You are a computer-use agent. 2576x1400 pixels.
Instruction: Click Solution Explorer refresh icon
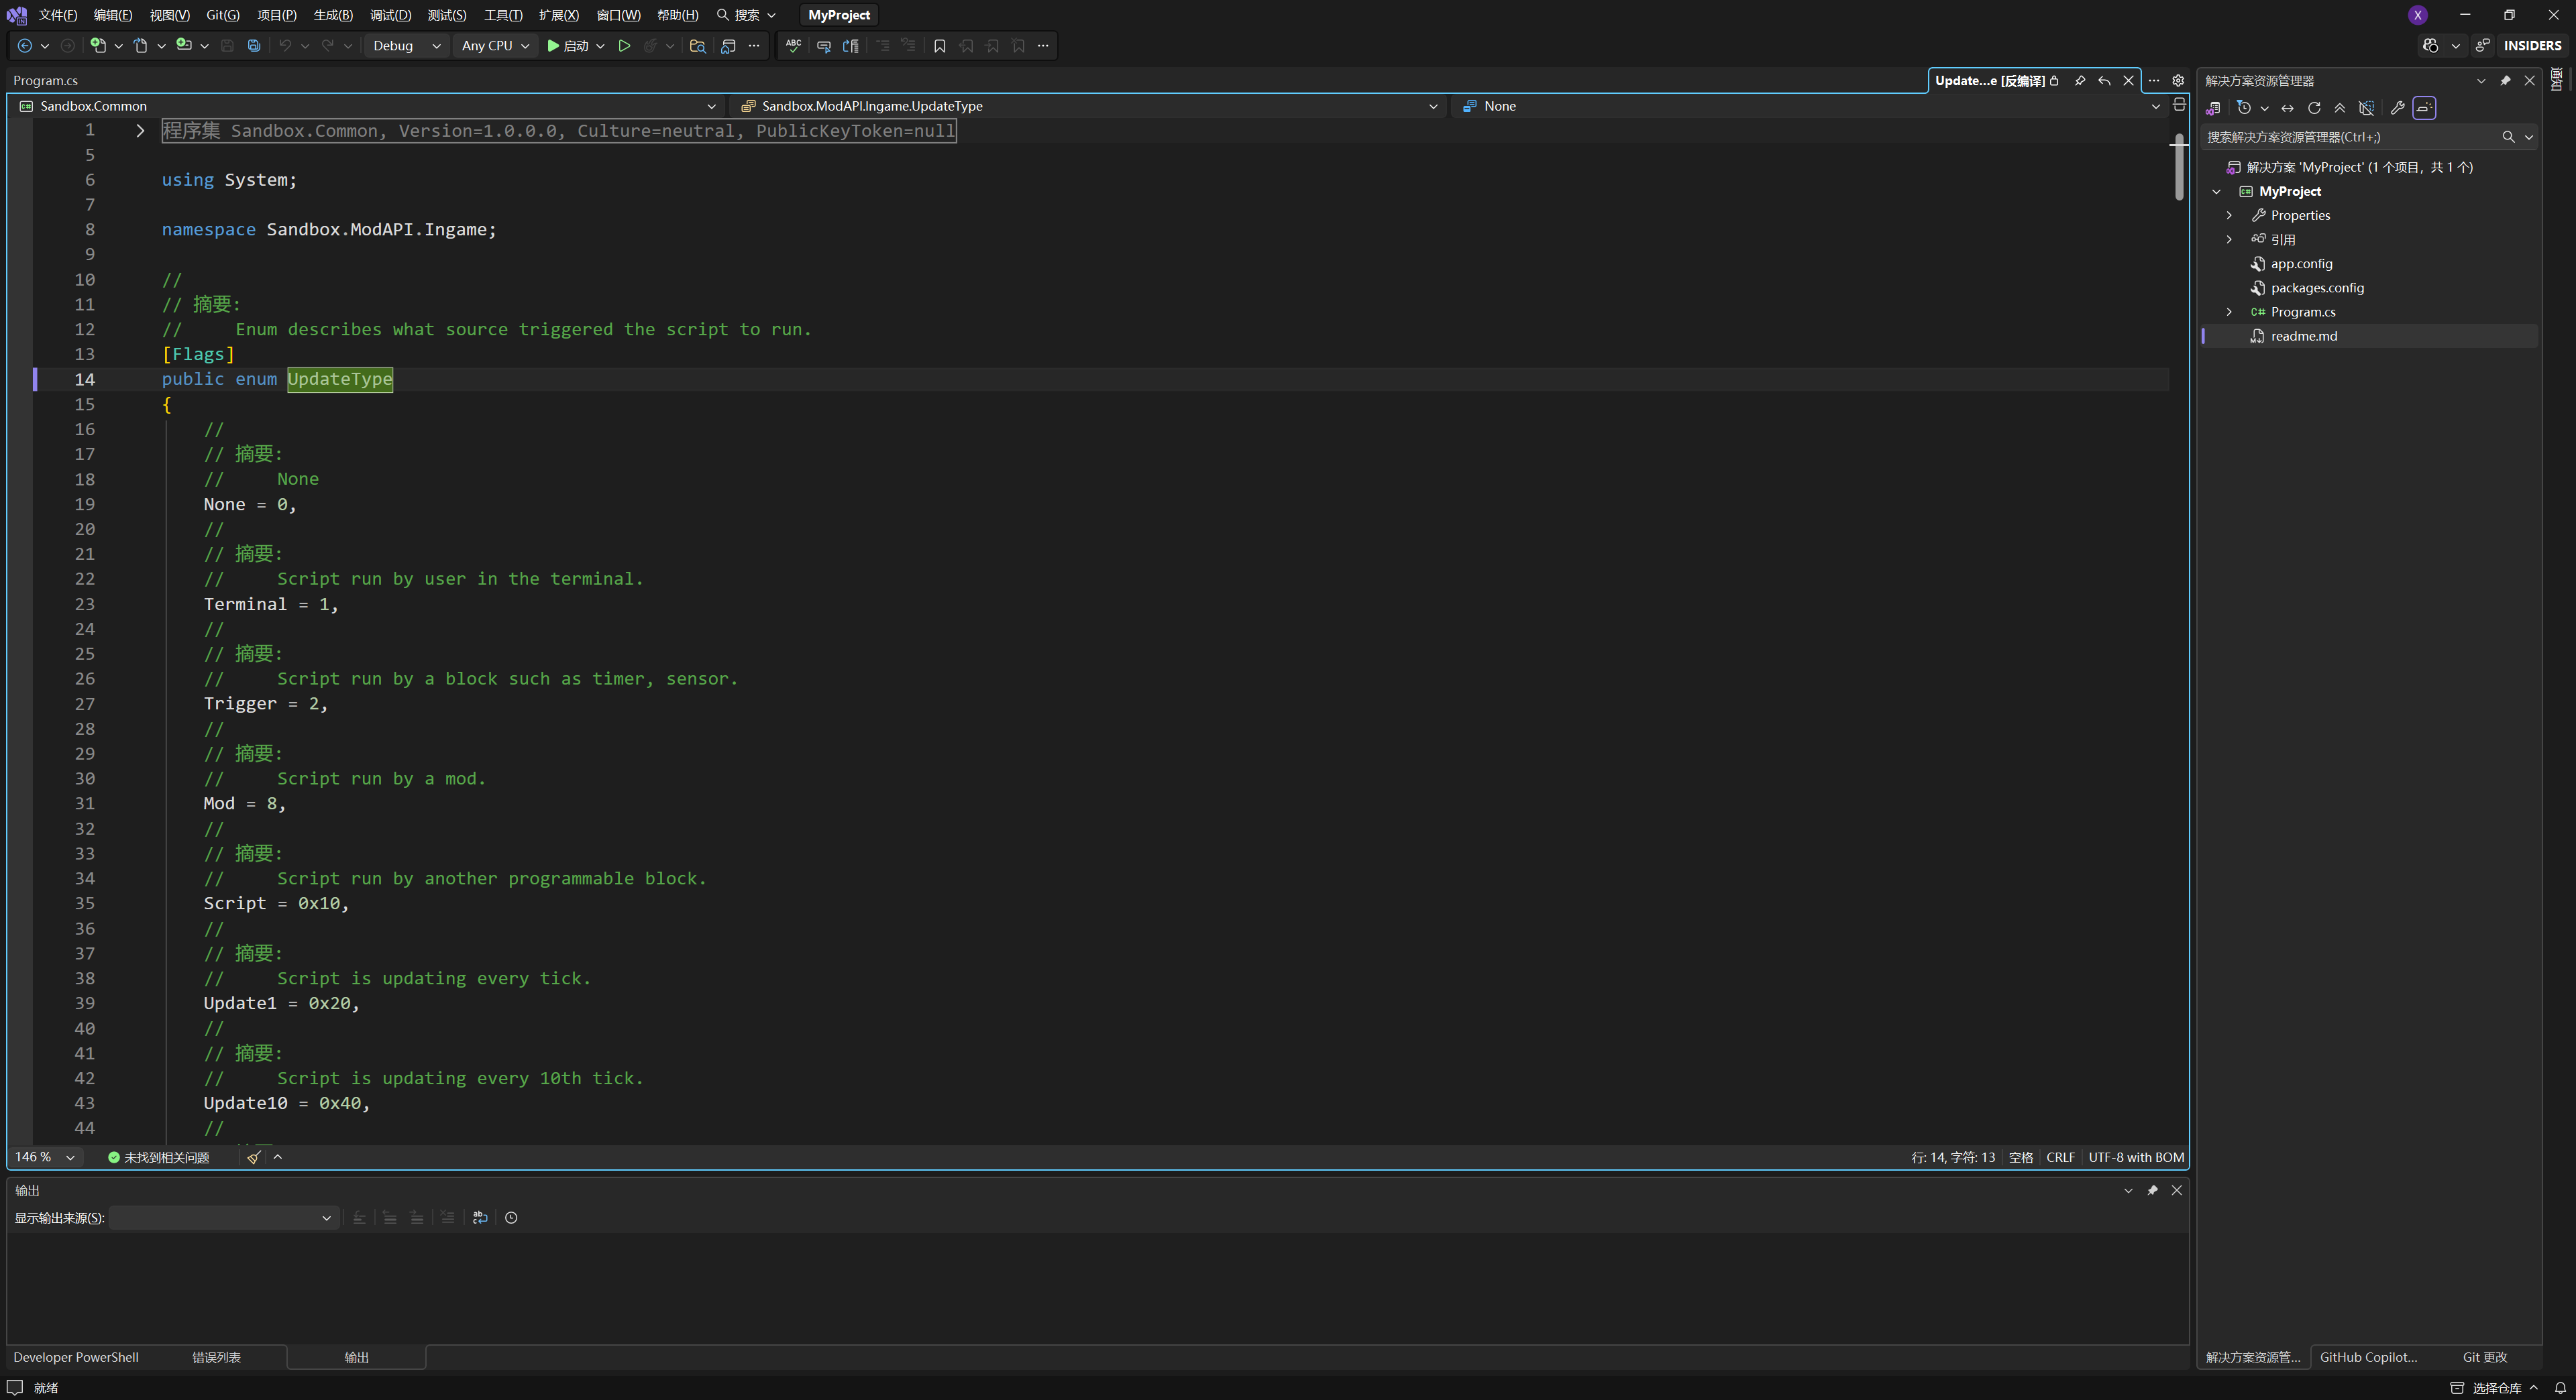click(2314, 108)
